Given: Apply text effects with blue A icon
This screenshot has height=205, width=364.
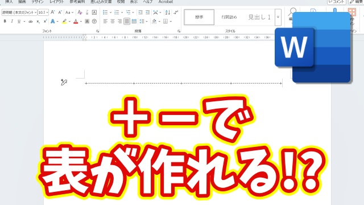Looking at the screenshot, I should pyautogui.click(x=53, y=22).
